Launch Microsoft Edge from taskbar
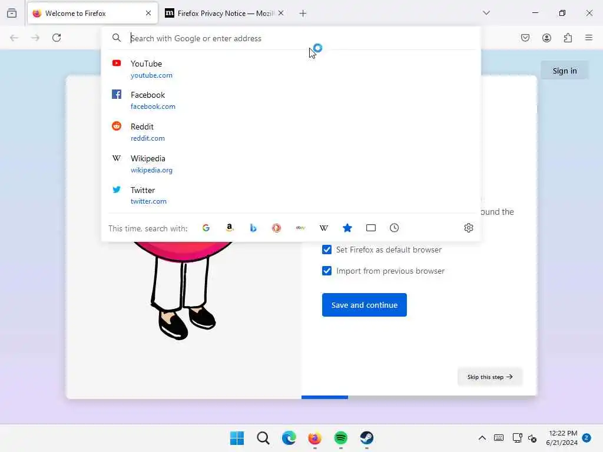This screenshot has height=452, width=603. [x=289, y=438]
